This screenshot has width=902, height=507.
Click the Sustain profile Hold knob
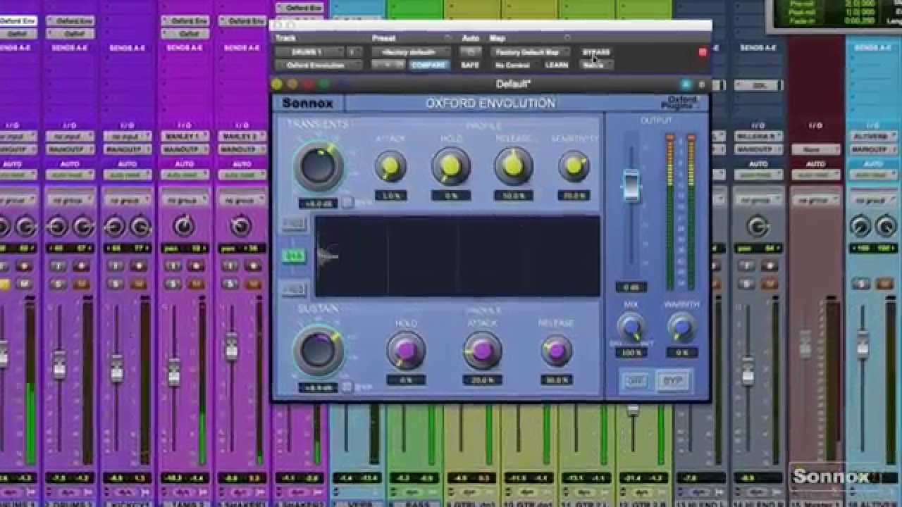pos(406,350)
